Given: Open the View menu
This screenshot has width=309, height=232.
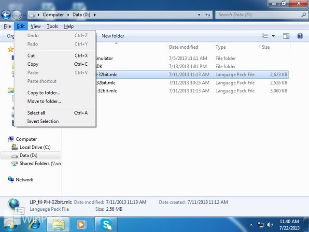Looking at the screenshot, I should click(35, 26).
